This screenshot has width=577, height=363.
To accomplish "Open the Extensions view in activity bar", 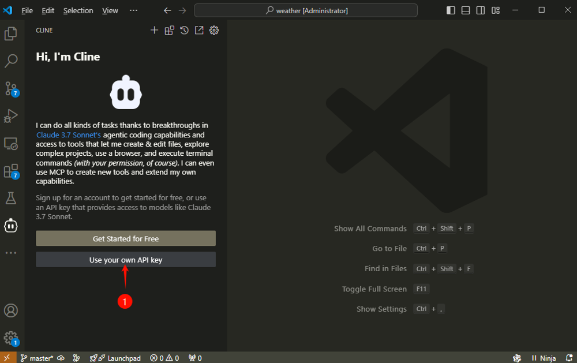I will click(x=11, y=171).
